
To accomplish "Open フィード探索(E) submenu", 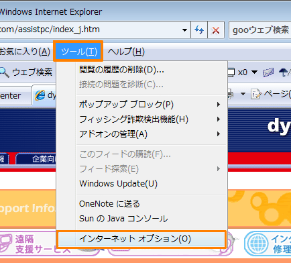I will point(141,169).
